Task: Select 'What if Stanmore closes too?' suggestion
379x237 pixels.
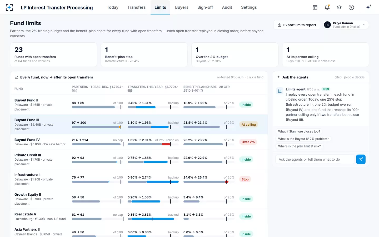Action: [x=299, y=131]
